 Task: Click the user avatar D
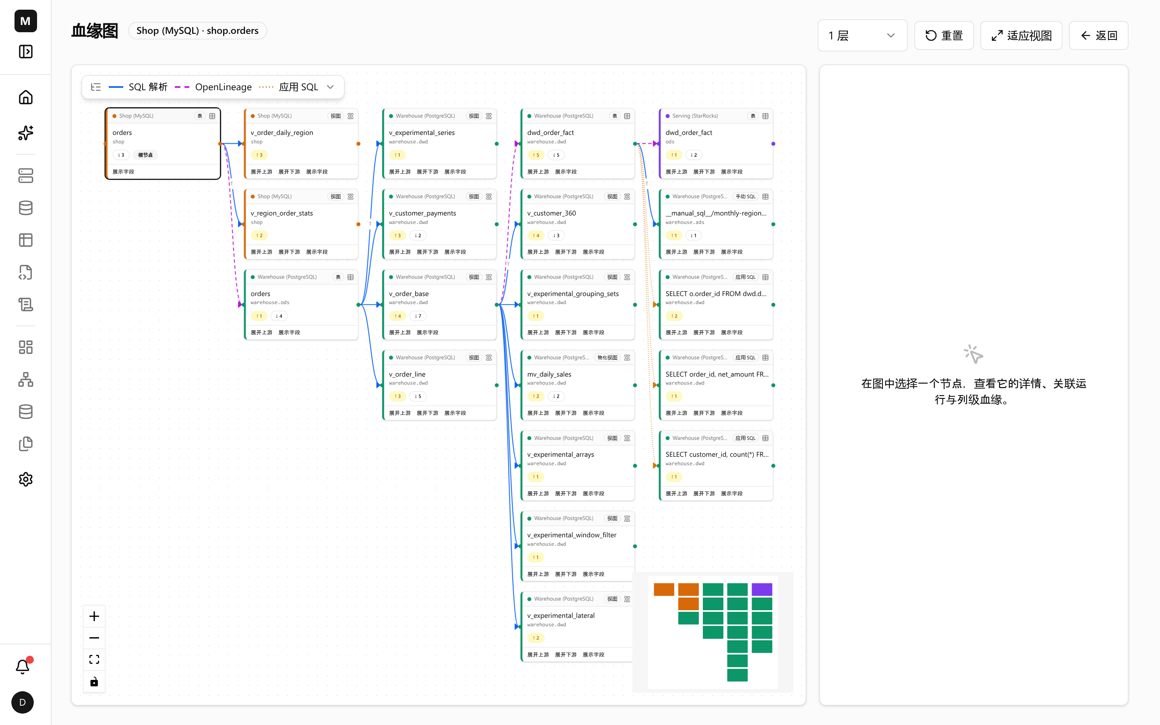[x=23, y=702]
